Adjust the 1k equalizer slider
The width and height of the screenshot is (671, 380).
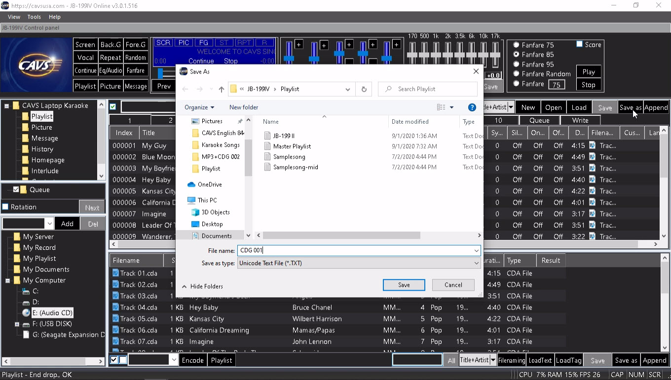pos(436,54)
